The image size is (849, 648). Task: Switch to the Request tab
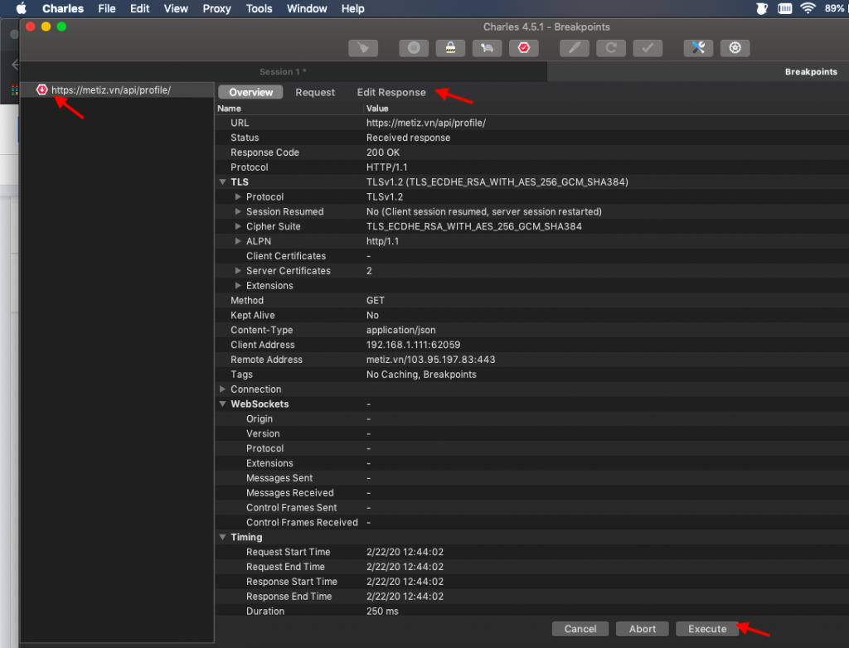(x=315, y=93)
